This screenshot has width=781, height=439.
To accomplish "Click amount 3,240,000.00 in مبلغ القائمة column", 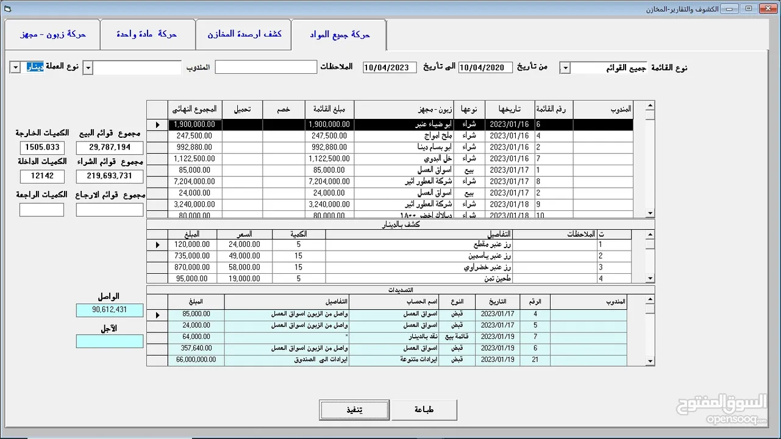I will click(329, 204).
